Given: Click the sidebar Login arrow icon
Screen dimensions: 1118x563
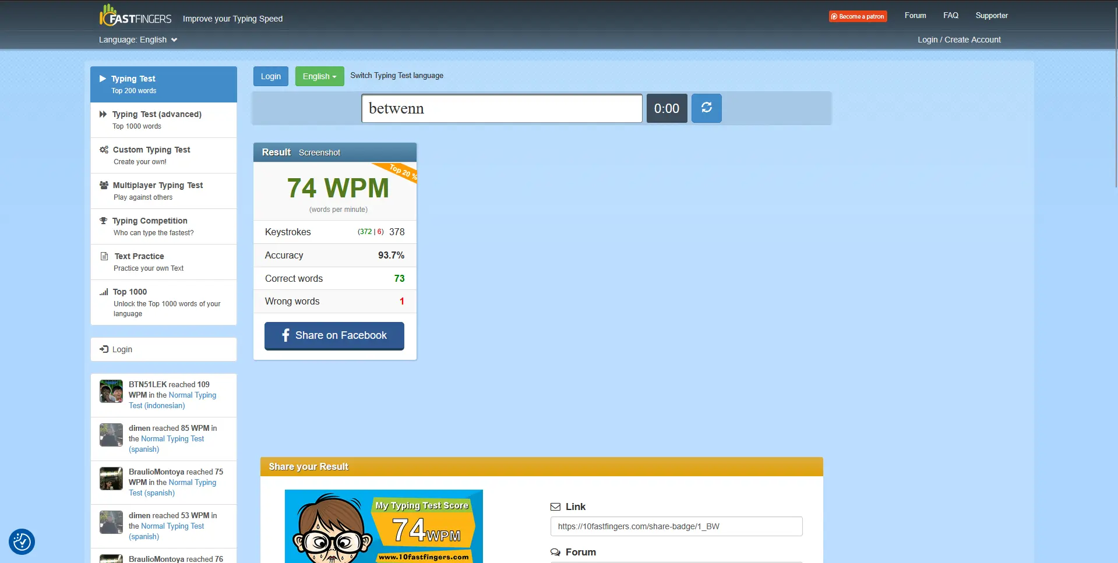Looking at the screenshot, I should [x=104, y=349].
